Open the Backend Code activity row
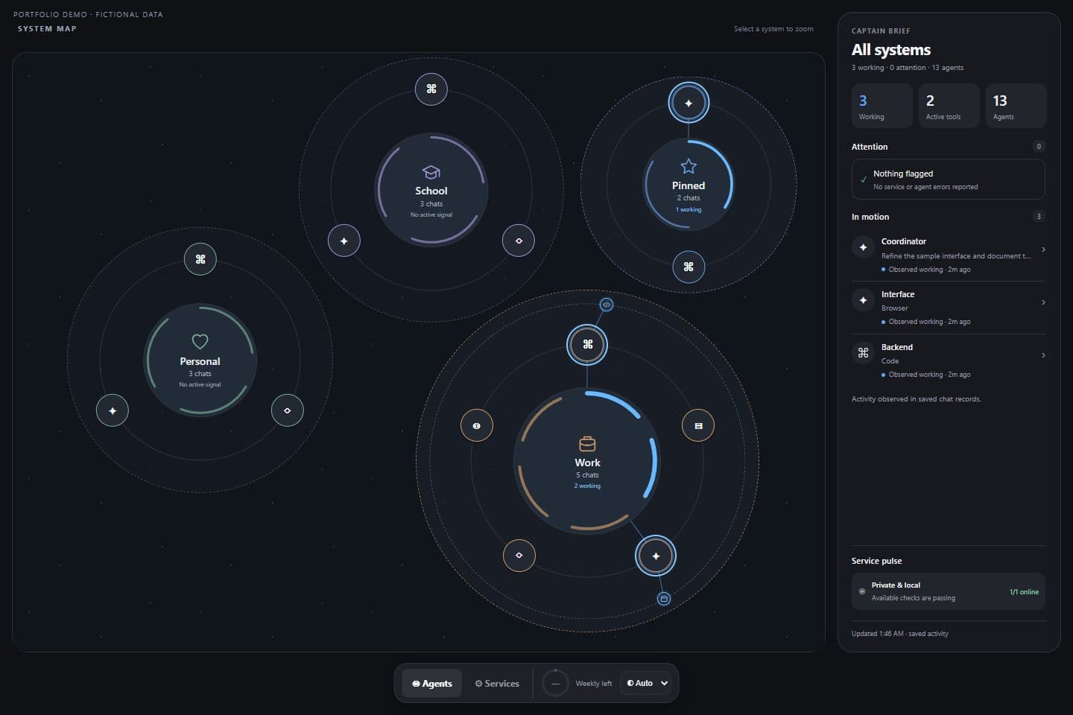Screen dimensions: 1073x715 point(949,360)
